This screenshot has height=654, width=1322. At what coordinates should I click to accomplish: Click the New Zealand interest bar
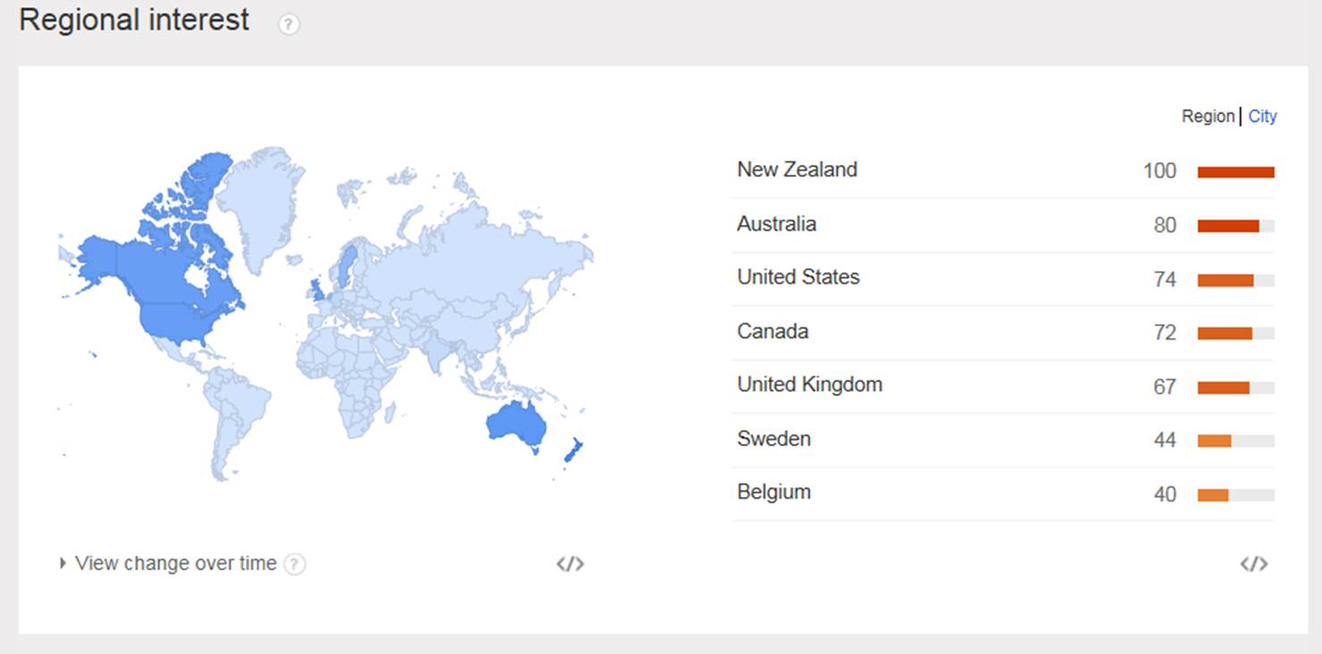(1235, 172)
